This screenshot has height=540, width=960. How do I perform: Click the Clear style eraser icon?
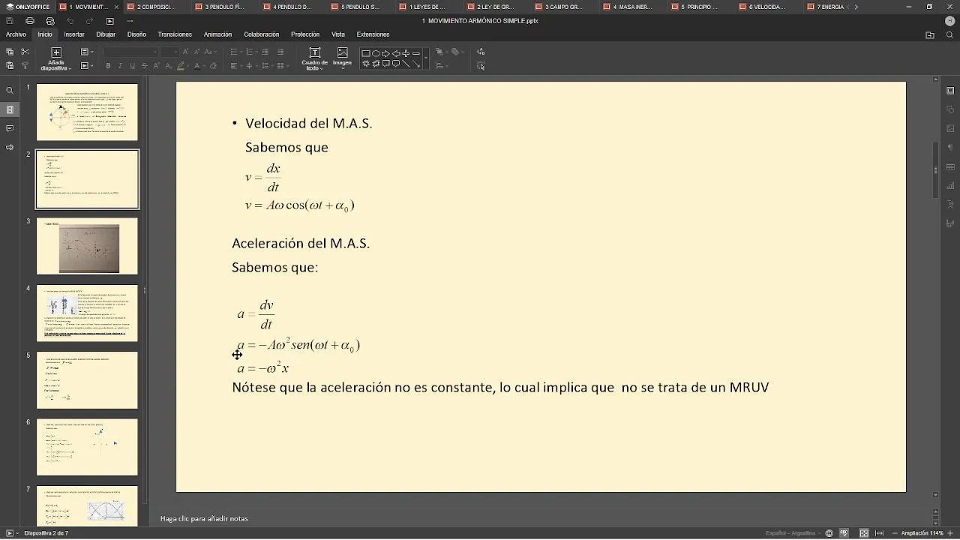(213, 66)
